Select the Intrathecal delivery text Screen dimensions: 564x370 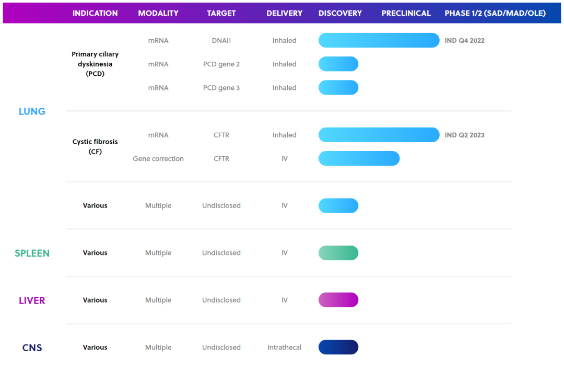[x=284, y=347]
